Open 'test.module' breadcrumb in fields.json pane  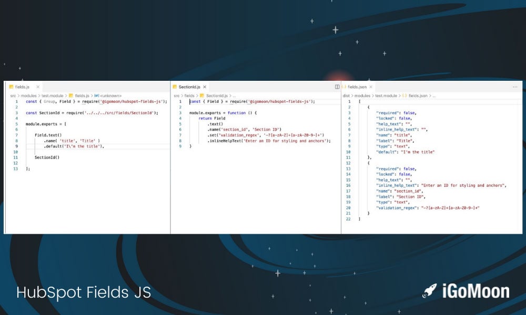386,96
